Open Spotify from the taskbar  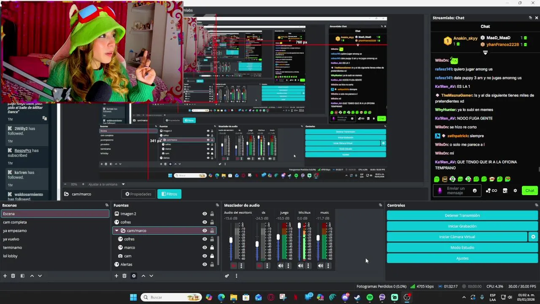click(370, 297)
